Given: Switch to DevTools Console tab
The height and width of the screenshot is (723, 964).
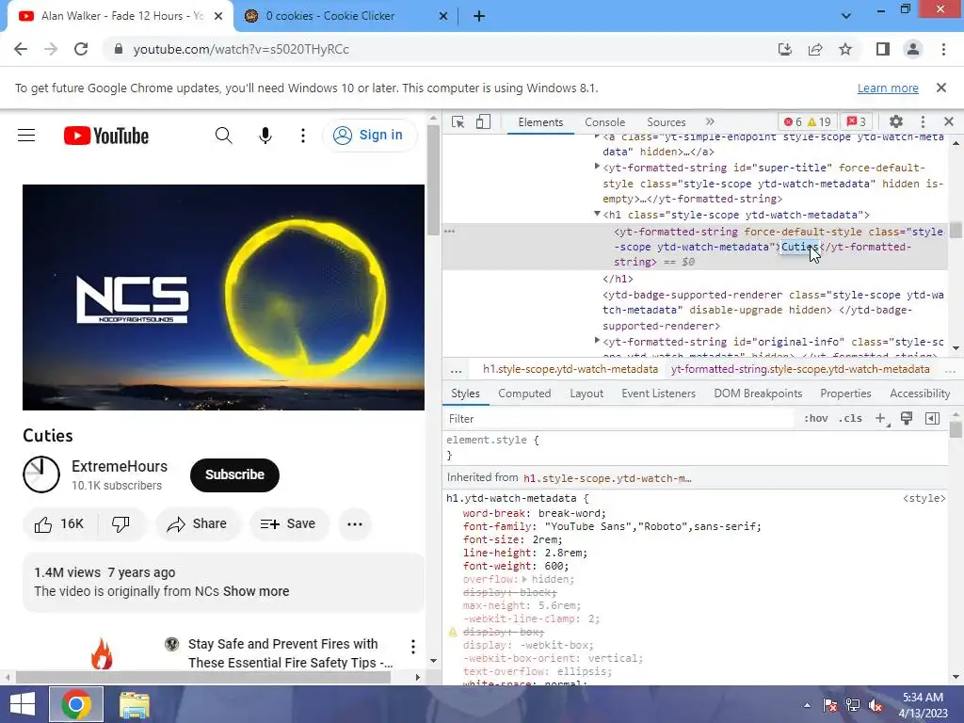Looking at the screenshot, I should click(605, 122).
